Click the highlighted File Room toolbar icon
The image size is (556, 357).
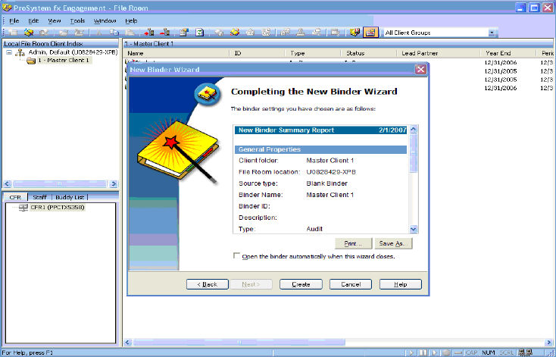[x=370, y=33]
